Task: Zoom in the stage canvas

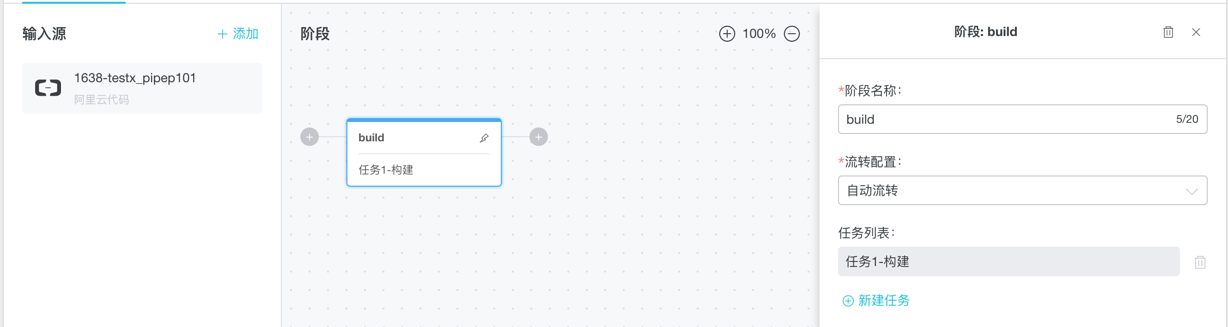Action: coord(727,34)
